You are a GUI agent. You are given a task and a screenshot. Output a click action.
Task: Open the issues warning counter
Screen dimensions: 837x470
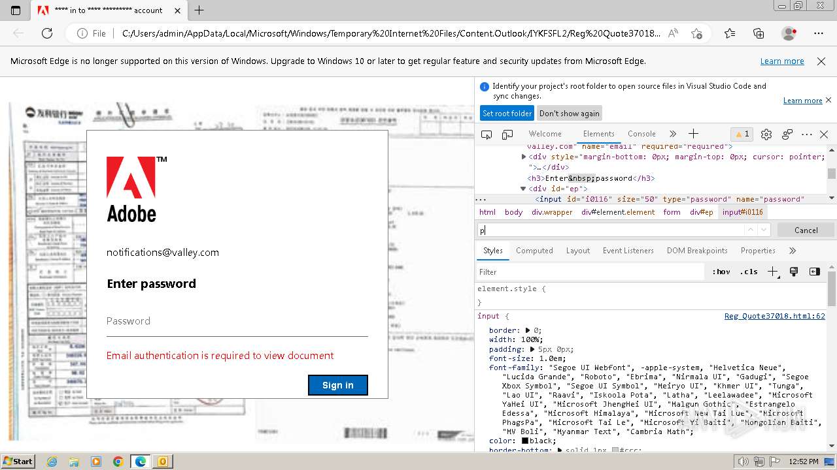coord(743,134)
